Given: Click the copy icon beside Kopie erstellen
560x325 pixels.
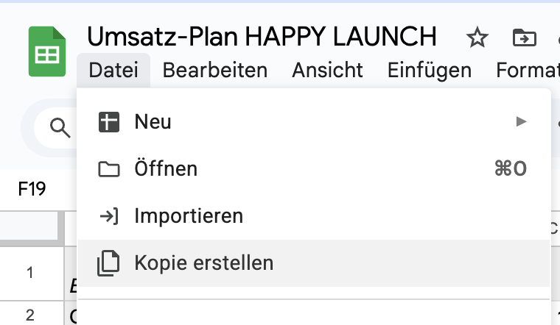Looking at the screenshot, I should pos(108,263).
